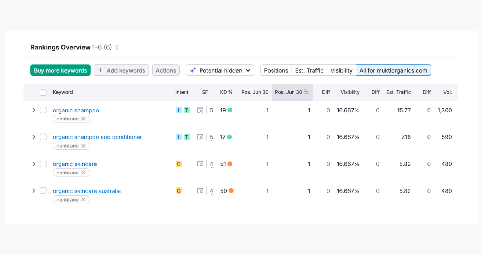Image resolution: width=482 pixels, height=255 pixels.
Task: Tick the organic skincare australia checkbox
Action: (x=43, y=191)
